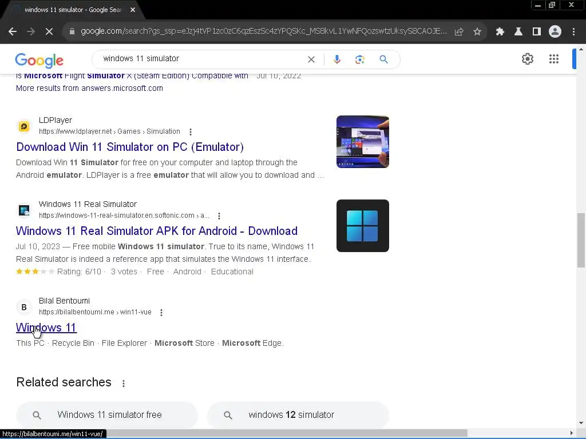Screen dimensions: 586x439
Task: Click the LDPlayer result thumbnail
Action: pos(362,142)
